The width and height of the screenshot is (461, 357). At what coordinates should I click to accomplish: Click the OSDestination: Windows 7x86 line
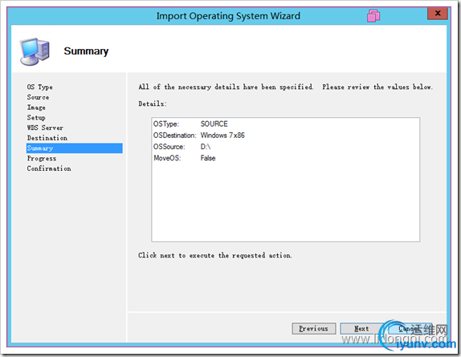198,136
